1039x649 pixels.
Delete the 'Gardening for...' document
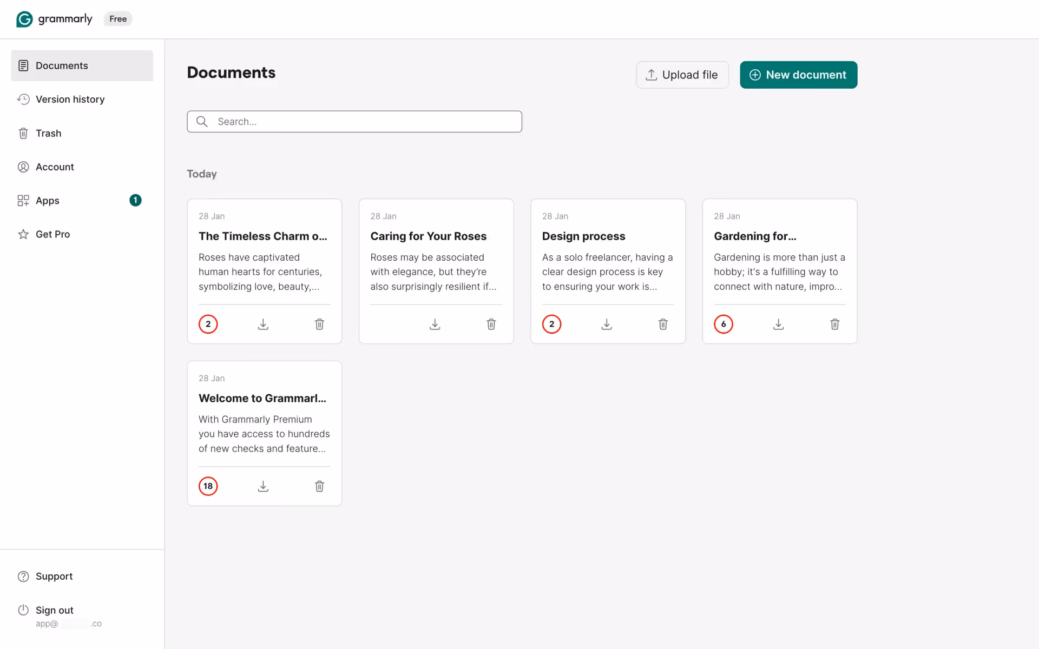tap(834, 324)
